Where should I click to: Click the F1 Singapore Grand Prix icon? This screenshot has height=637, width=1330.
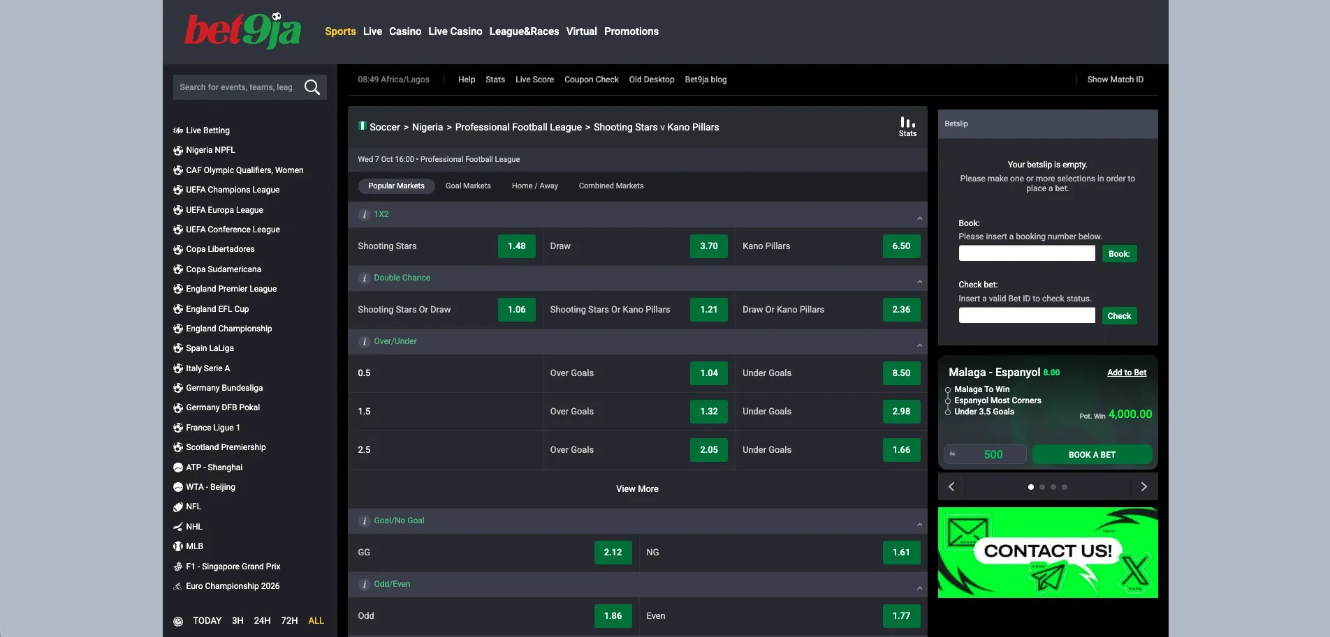tap(178, 567)
